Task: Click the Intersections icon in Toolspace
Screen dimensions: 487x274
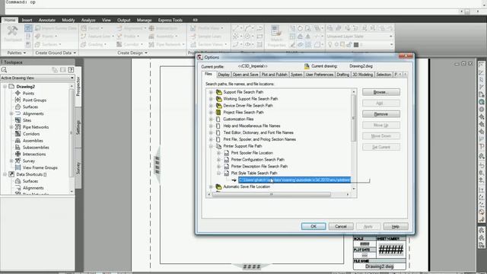Action: click(x=18, y=154)
